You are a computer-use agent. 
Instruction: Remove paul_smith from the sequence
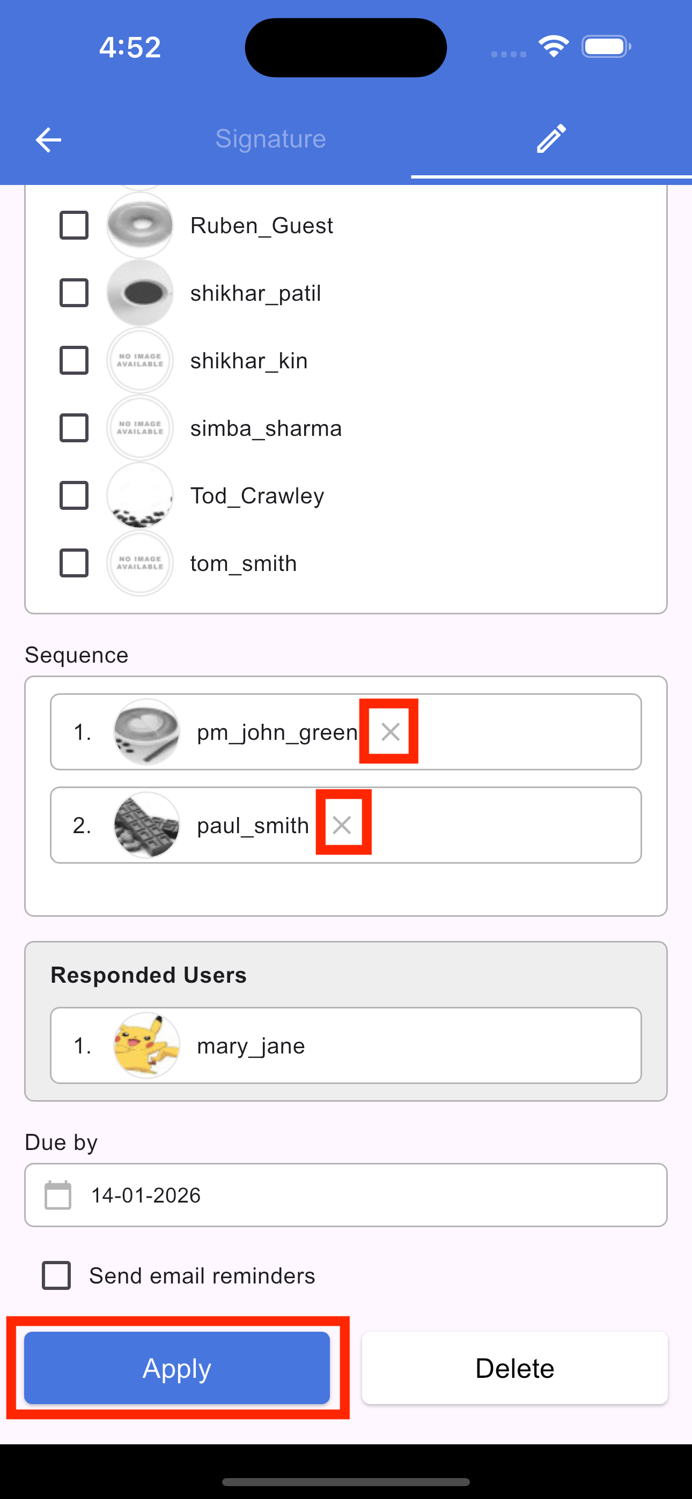pos(342,825)
